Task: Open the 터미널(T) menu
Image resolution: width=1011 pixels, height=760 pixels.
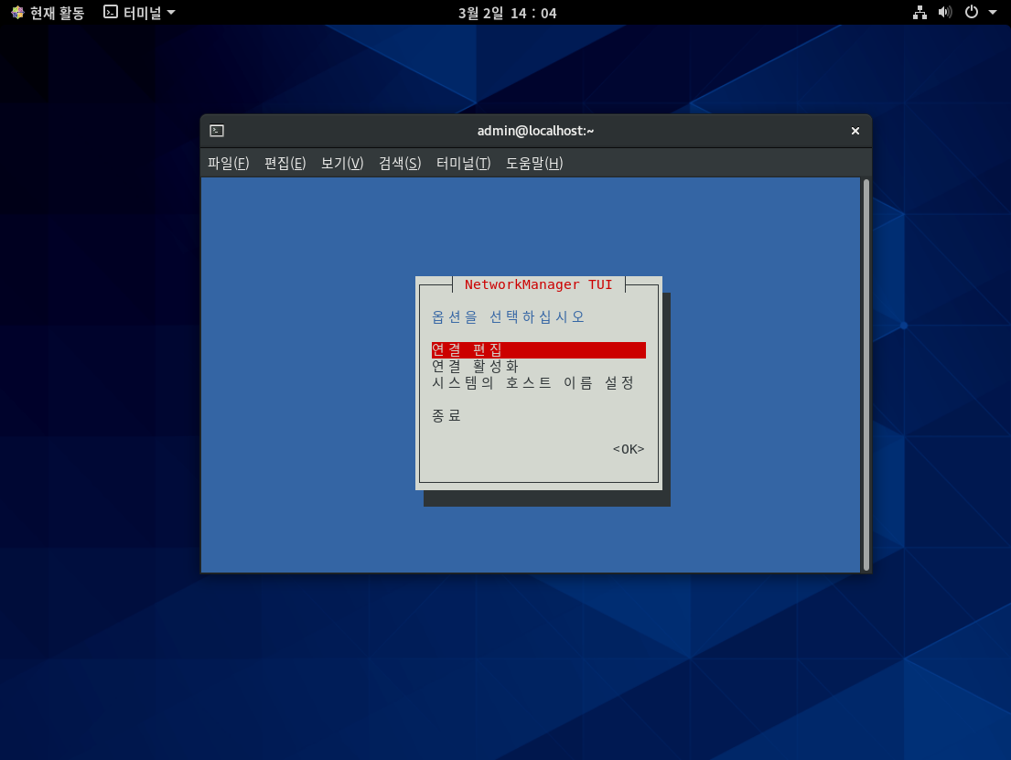Action: pyautogui.click(x=464, y=164)
